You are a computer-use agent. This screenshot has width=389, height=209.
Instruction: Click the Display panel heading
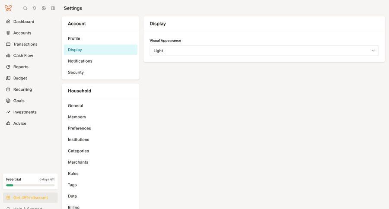157,24
